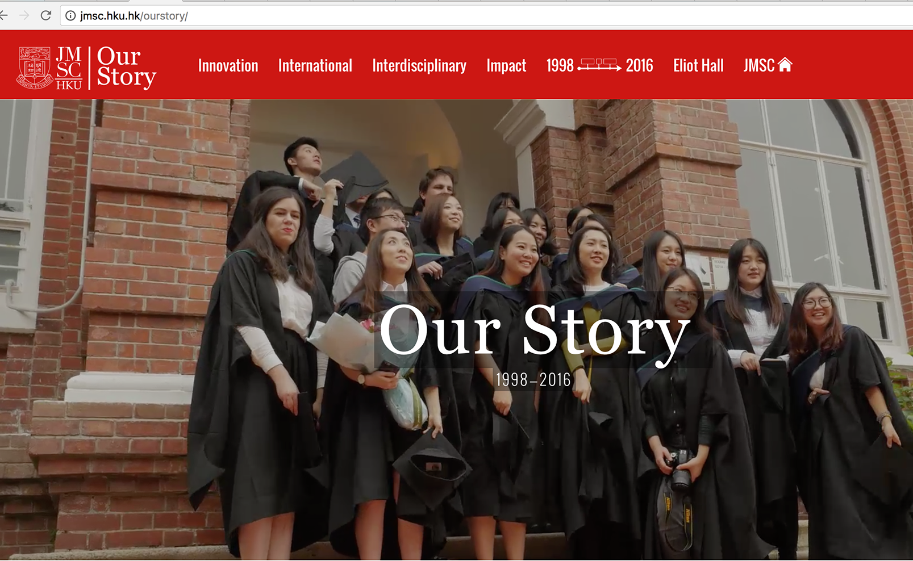
Task: Reload the page with refresh icon
Action: (x=46, y=15)
